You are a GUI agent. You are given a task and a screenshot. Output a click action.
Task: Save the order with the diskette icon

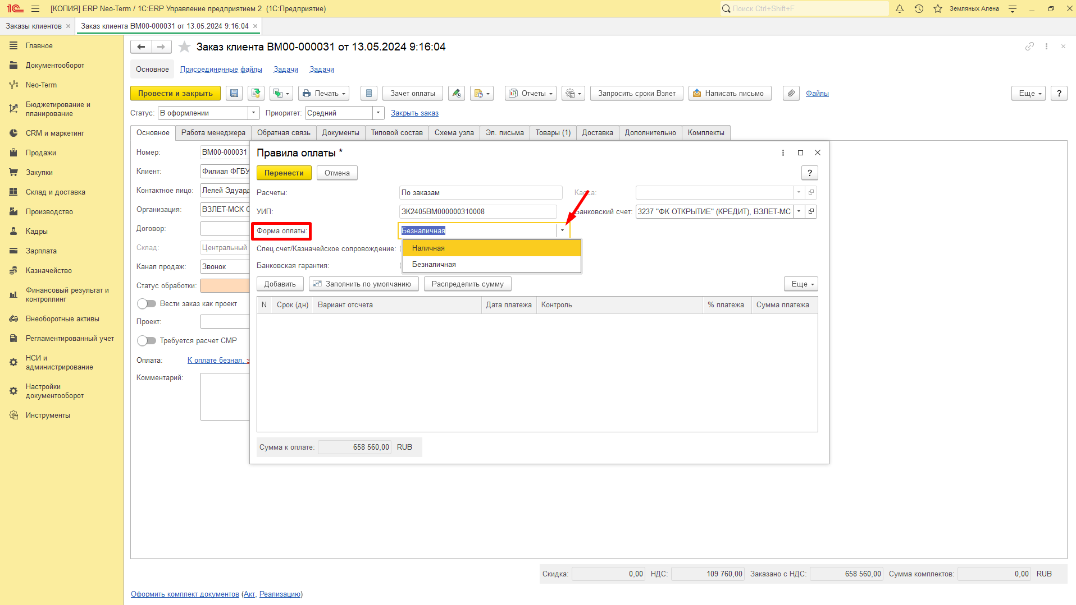point(234,94)
